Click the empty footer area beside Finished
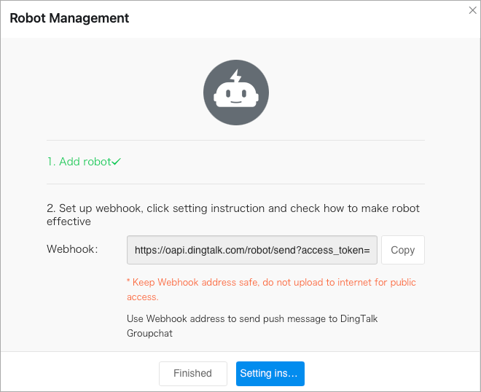 click(80, 374)
